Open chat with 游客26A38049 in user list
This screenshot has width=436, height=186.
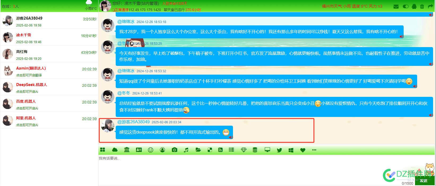[x=49, y=21]
